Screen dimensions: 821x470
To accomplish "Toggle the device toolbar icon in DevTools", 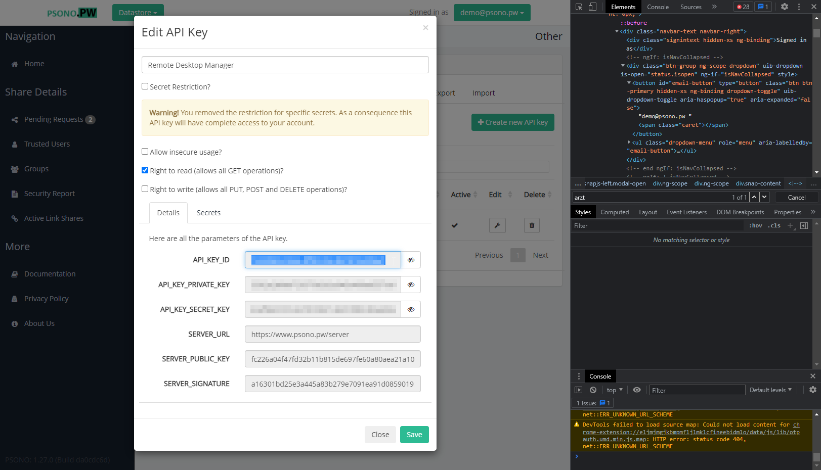I will pos(592,7).
